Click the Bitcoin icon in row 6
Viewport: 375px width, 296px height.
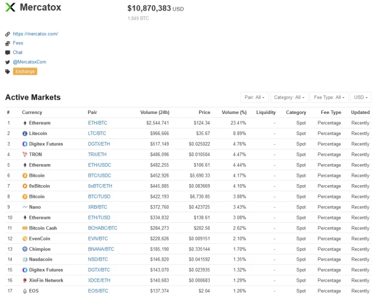point(25,176)
